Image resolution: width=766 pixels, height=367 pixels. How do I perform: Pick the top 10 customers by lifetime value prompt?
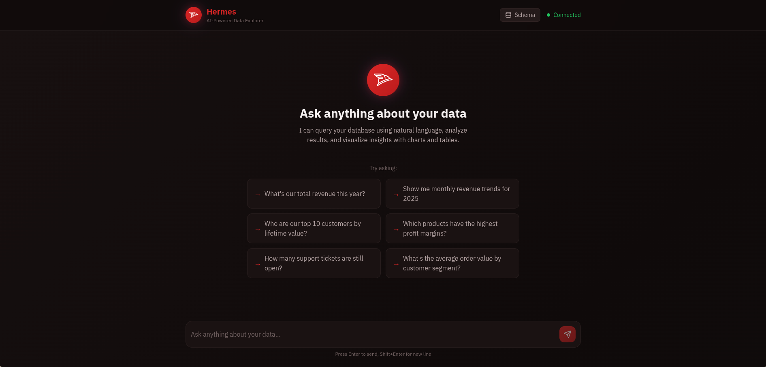(x=313, y=229)
